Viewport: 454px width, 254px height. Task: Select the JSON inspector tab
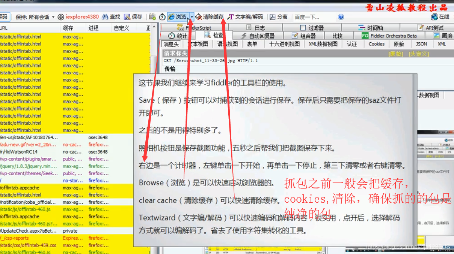pyautogui.click(x=421, y=44)
